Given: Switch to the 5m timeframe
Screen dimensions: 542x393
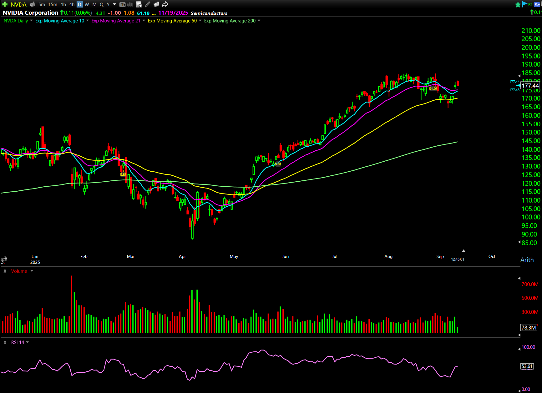Looking at the screenshot, I should [42, 4].
